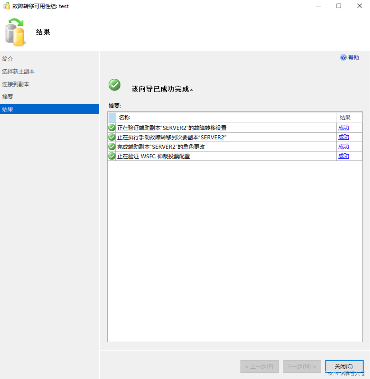The width and height of the screenshot is (370, 379).
Task: Click the check icon beside '完成辅助副本角色更改' row
Action: point(112,146)
